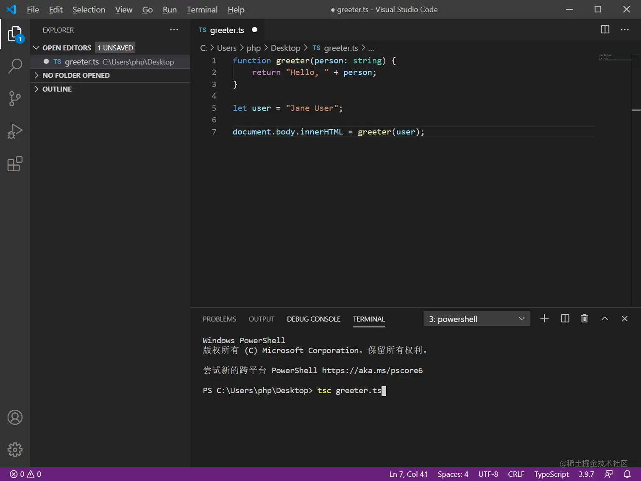The image size is (641, 481).
Task: Maximize the terminal panel size
Action: (605, 318)
